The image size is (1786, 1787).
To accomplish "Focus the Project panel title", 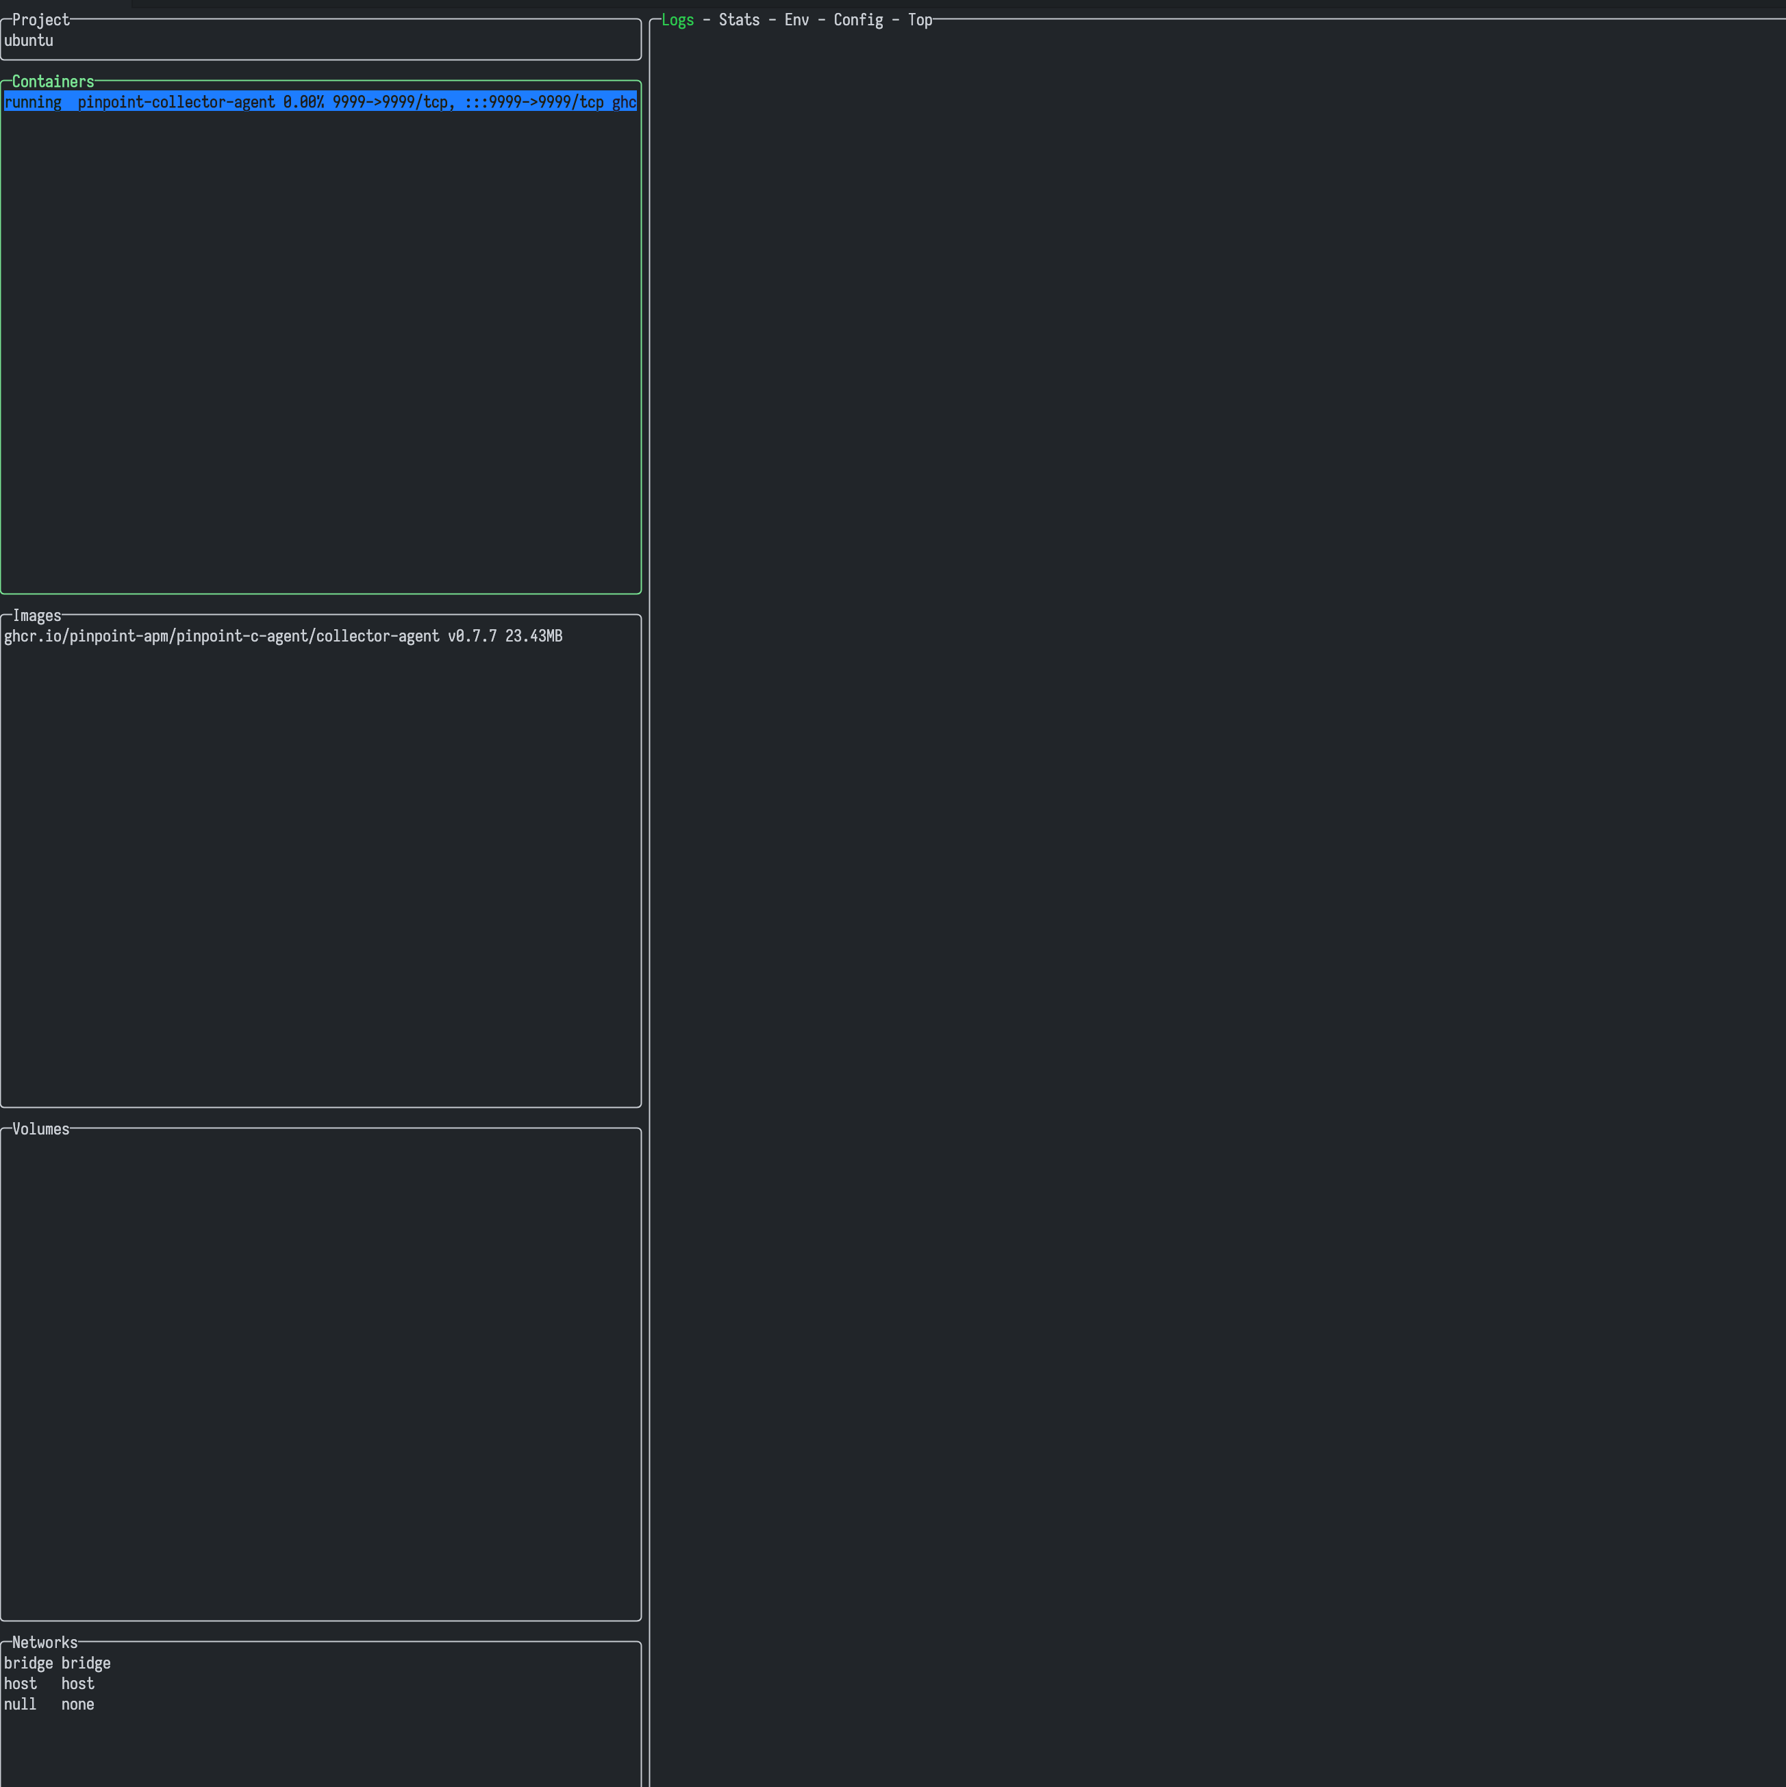I will (40, 21).
